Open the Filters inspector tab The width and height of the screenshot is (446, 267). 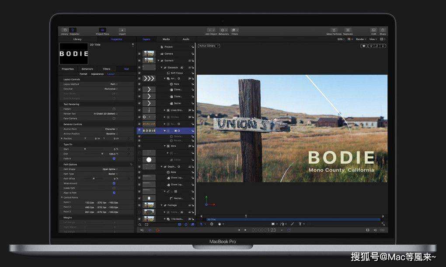pos(107,69)
